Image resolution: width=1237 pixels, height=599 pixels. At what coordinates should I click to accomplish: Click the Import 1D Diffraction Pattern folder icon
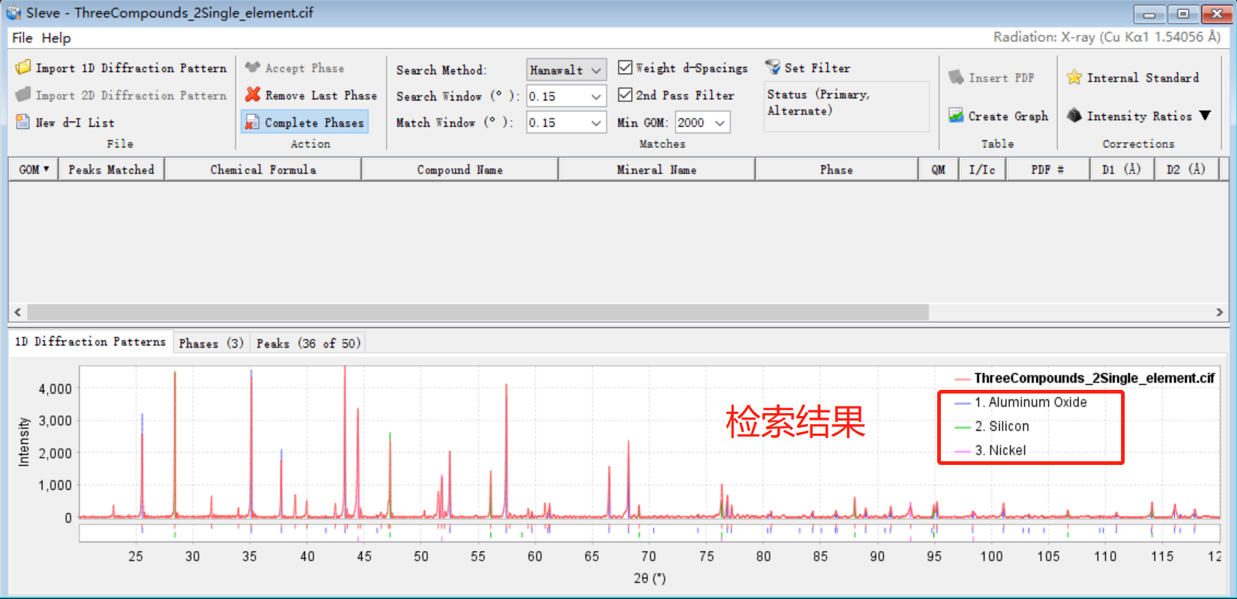coord(23,68)
